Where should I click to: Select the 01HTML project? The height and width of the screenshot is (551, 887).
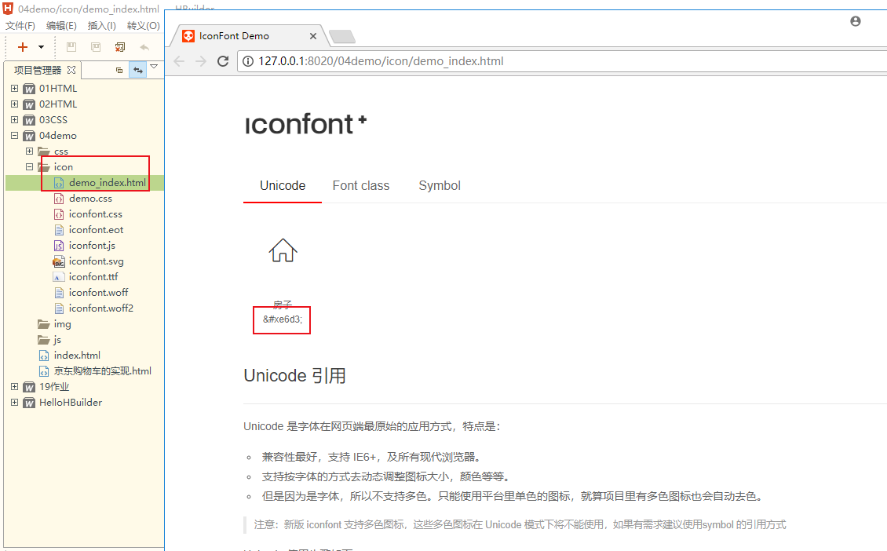pyautogui.click(x=58, y=88)
